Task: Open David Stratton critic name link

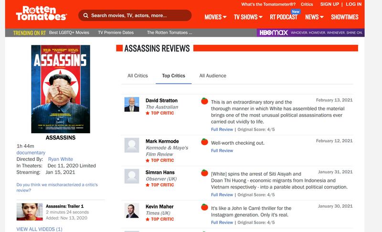Action: coord(161,101)
